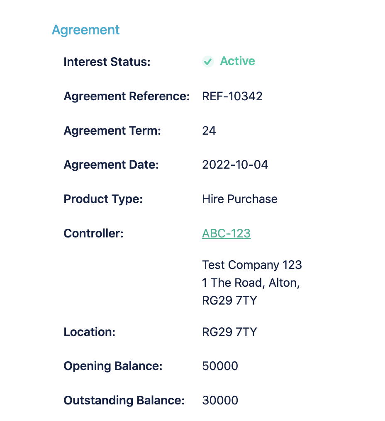Click the green Active checkmark icon
This screenshot has width=385, height=421.
208,62
